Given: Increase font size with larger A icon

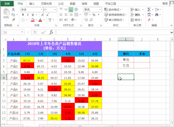Looking at the screenshot, I should tap(42, 15).
